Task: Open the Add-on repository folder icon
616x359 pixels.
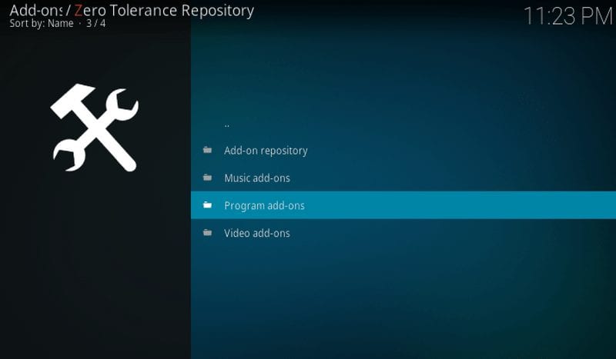Action: click(207, 150)
